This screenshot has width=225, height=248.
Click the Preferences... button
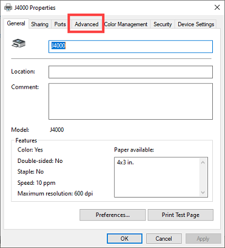coord(113,215)
